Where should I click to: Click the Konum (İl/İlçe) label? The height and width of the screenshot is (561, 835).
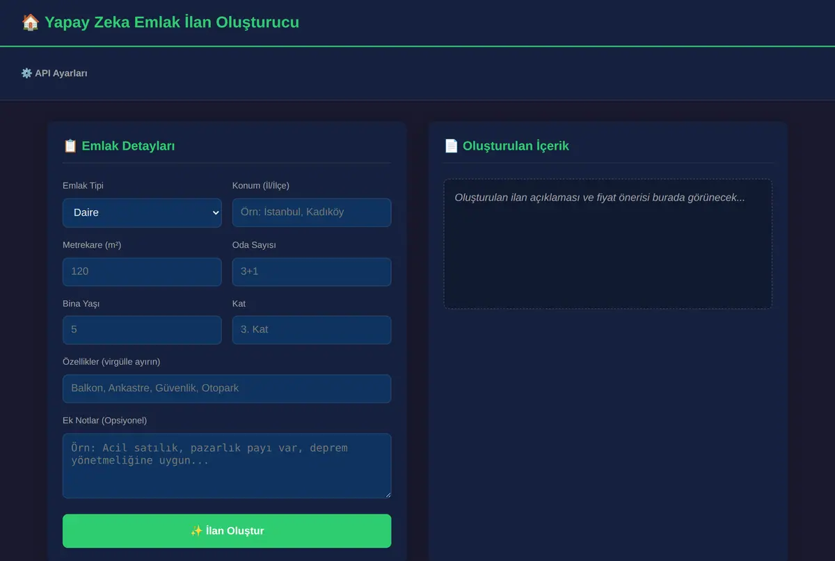(x=261, y=185)
